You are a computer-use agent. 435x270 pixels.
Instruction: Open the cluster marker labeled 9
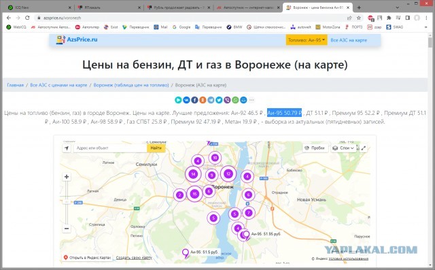tap(211, 175)
